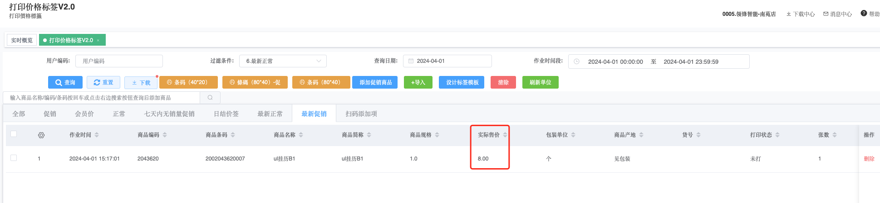Screen dimensions: 880x203
Task: Sort by 实际售价 column arrows
Action: tap(505, 135)
